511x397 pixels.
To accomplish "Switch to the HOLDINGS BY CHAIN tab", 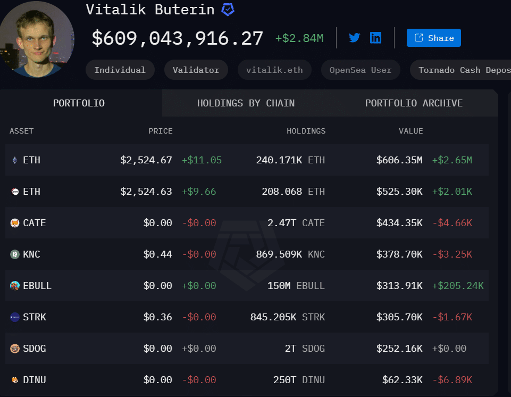I will [246, 103].
